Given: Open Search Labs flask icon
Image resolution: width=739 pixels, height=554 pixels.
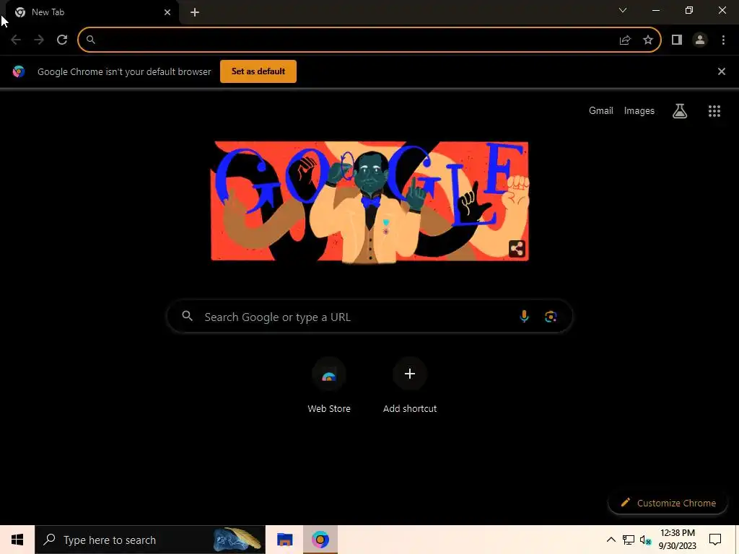Looking at the screenshot, I should (680, 110).
